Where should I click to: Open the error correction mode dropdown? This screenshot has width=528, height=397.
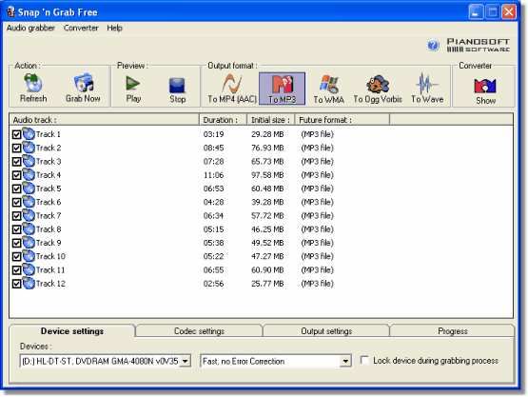point(345,361)
